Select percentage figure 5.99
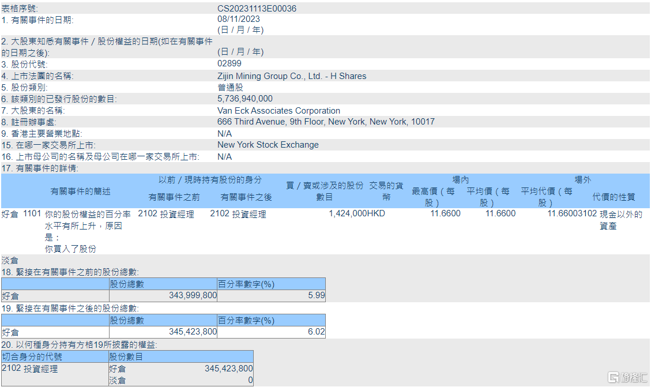 pyautogui.click(x=317, y=295)
